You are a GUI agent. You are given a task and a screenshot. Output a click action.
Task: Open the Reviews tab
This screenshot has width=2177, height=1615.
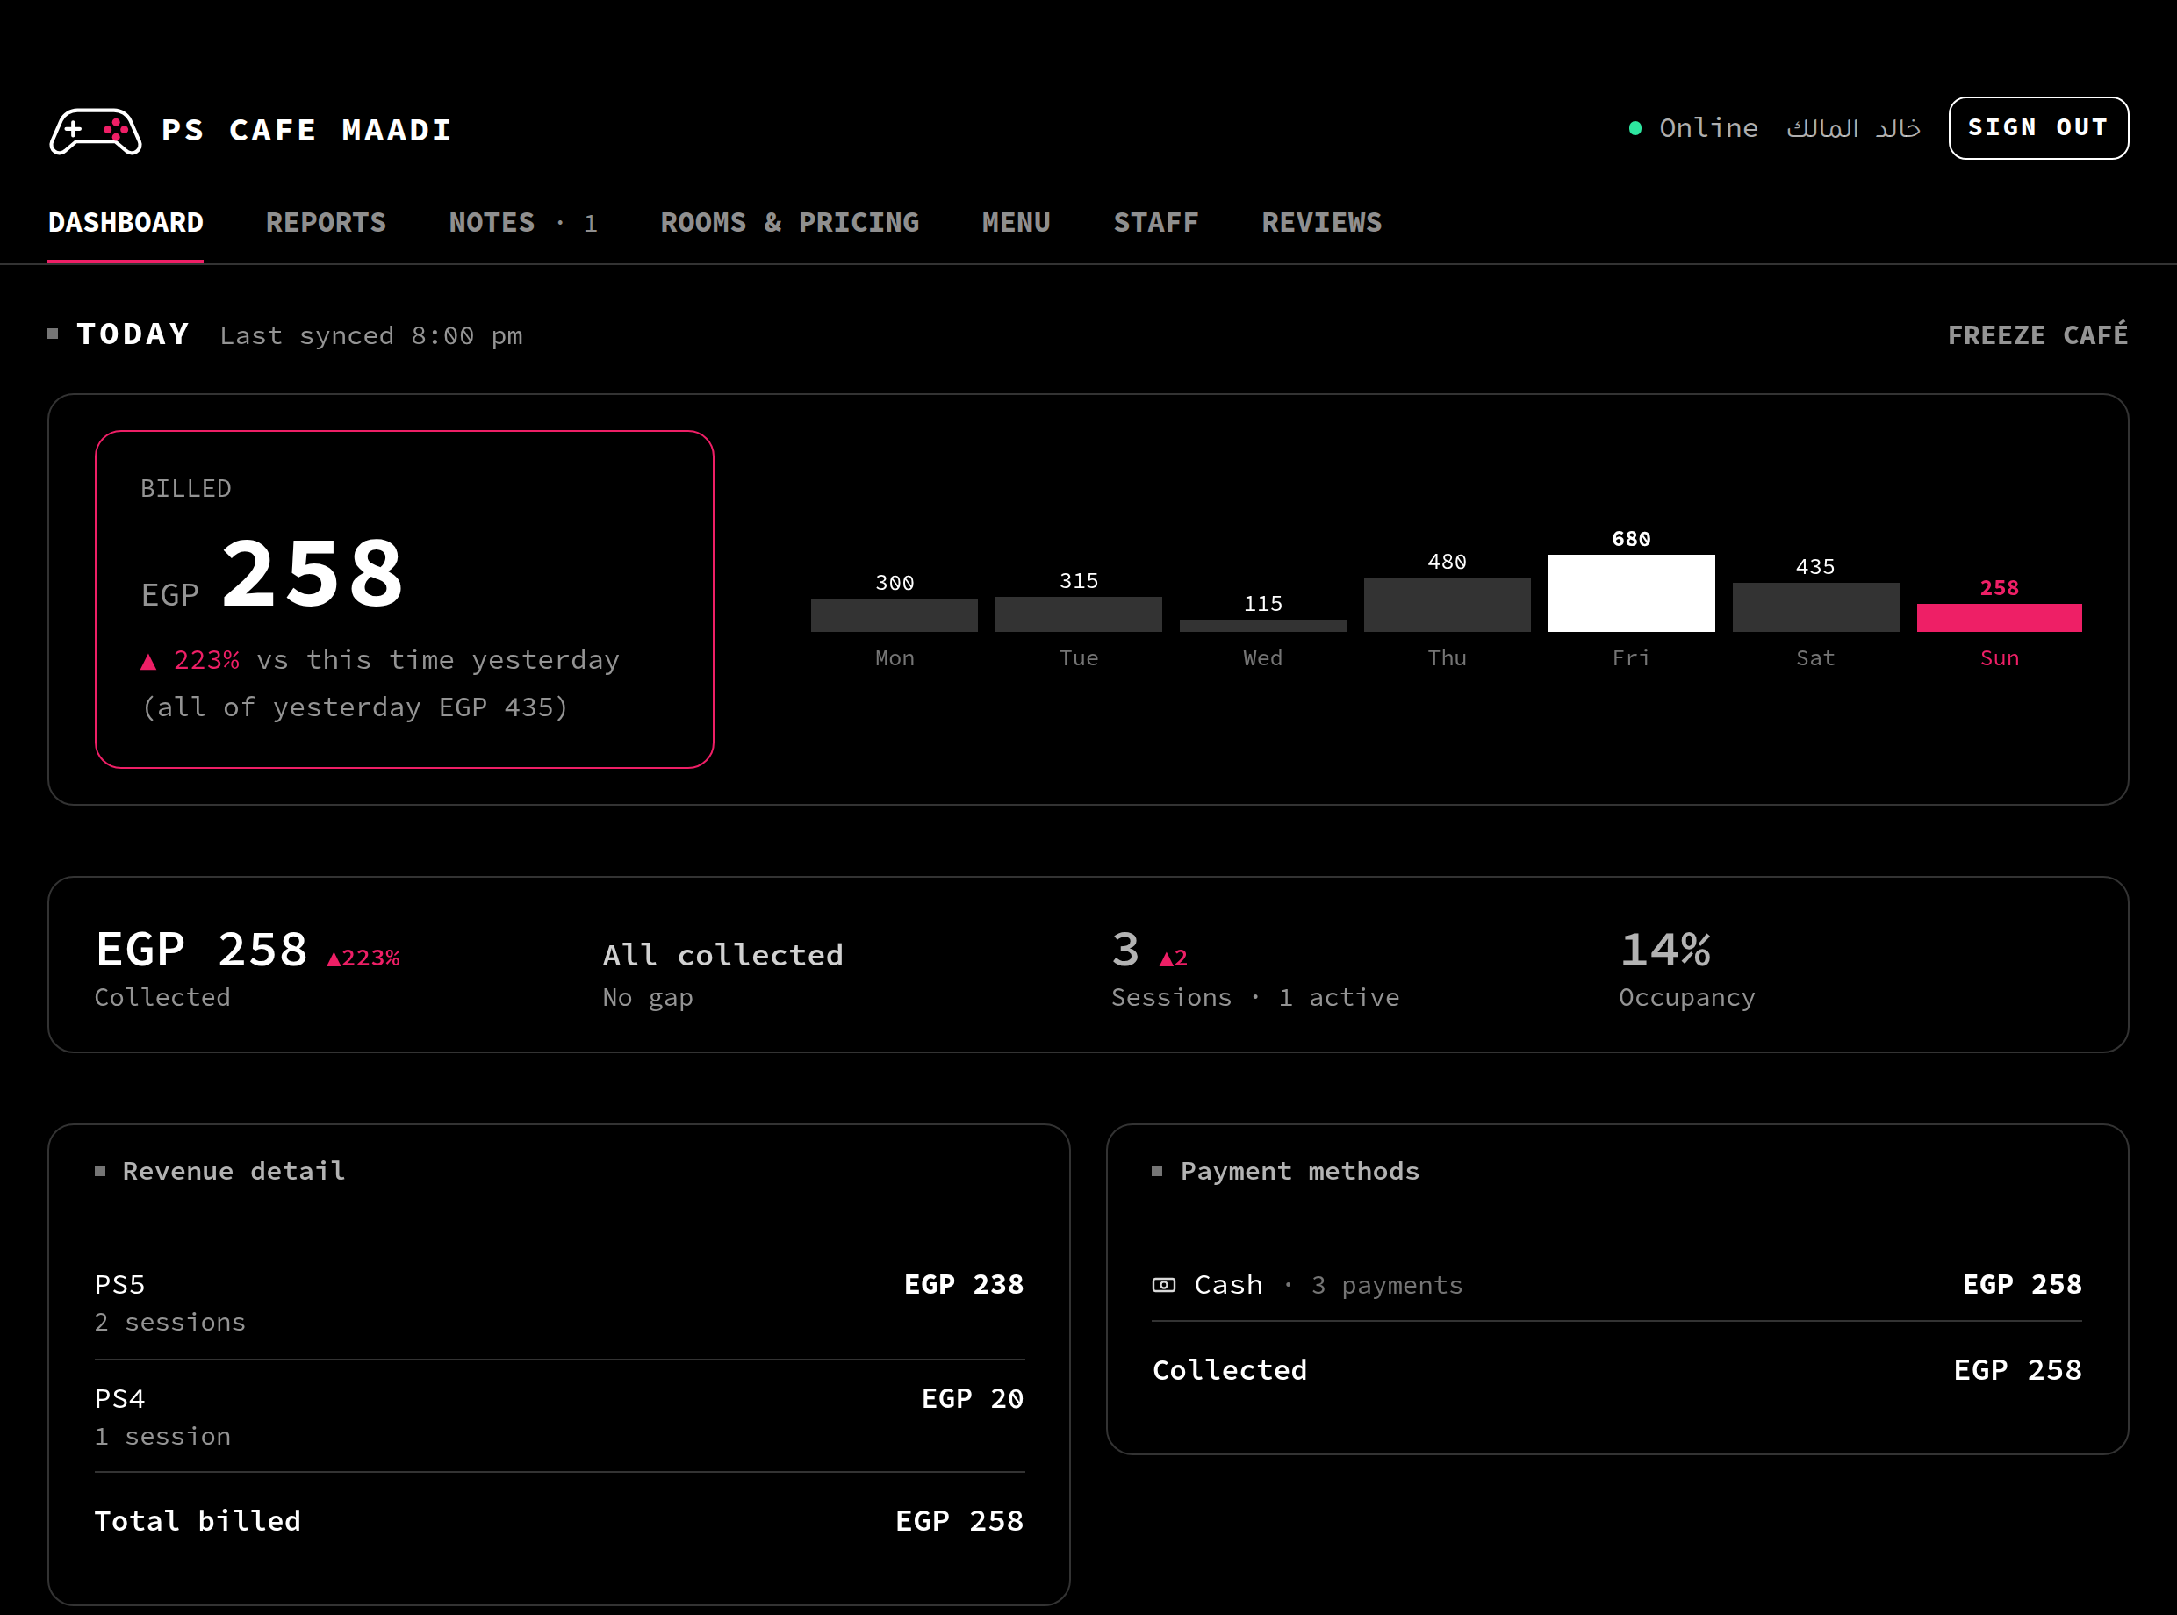pos(1322,223)
